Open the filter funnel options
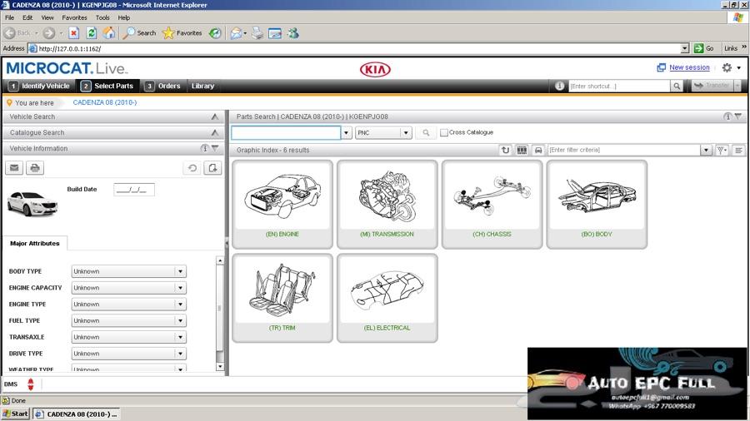Screen dimensions: 750x421 722,150
